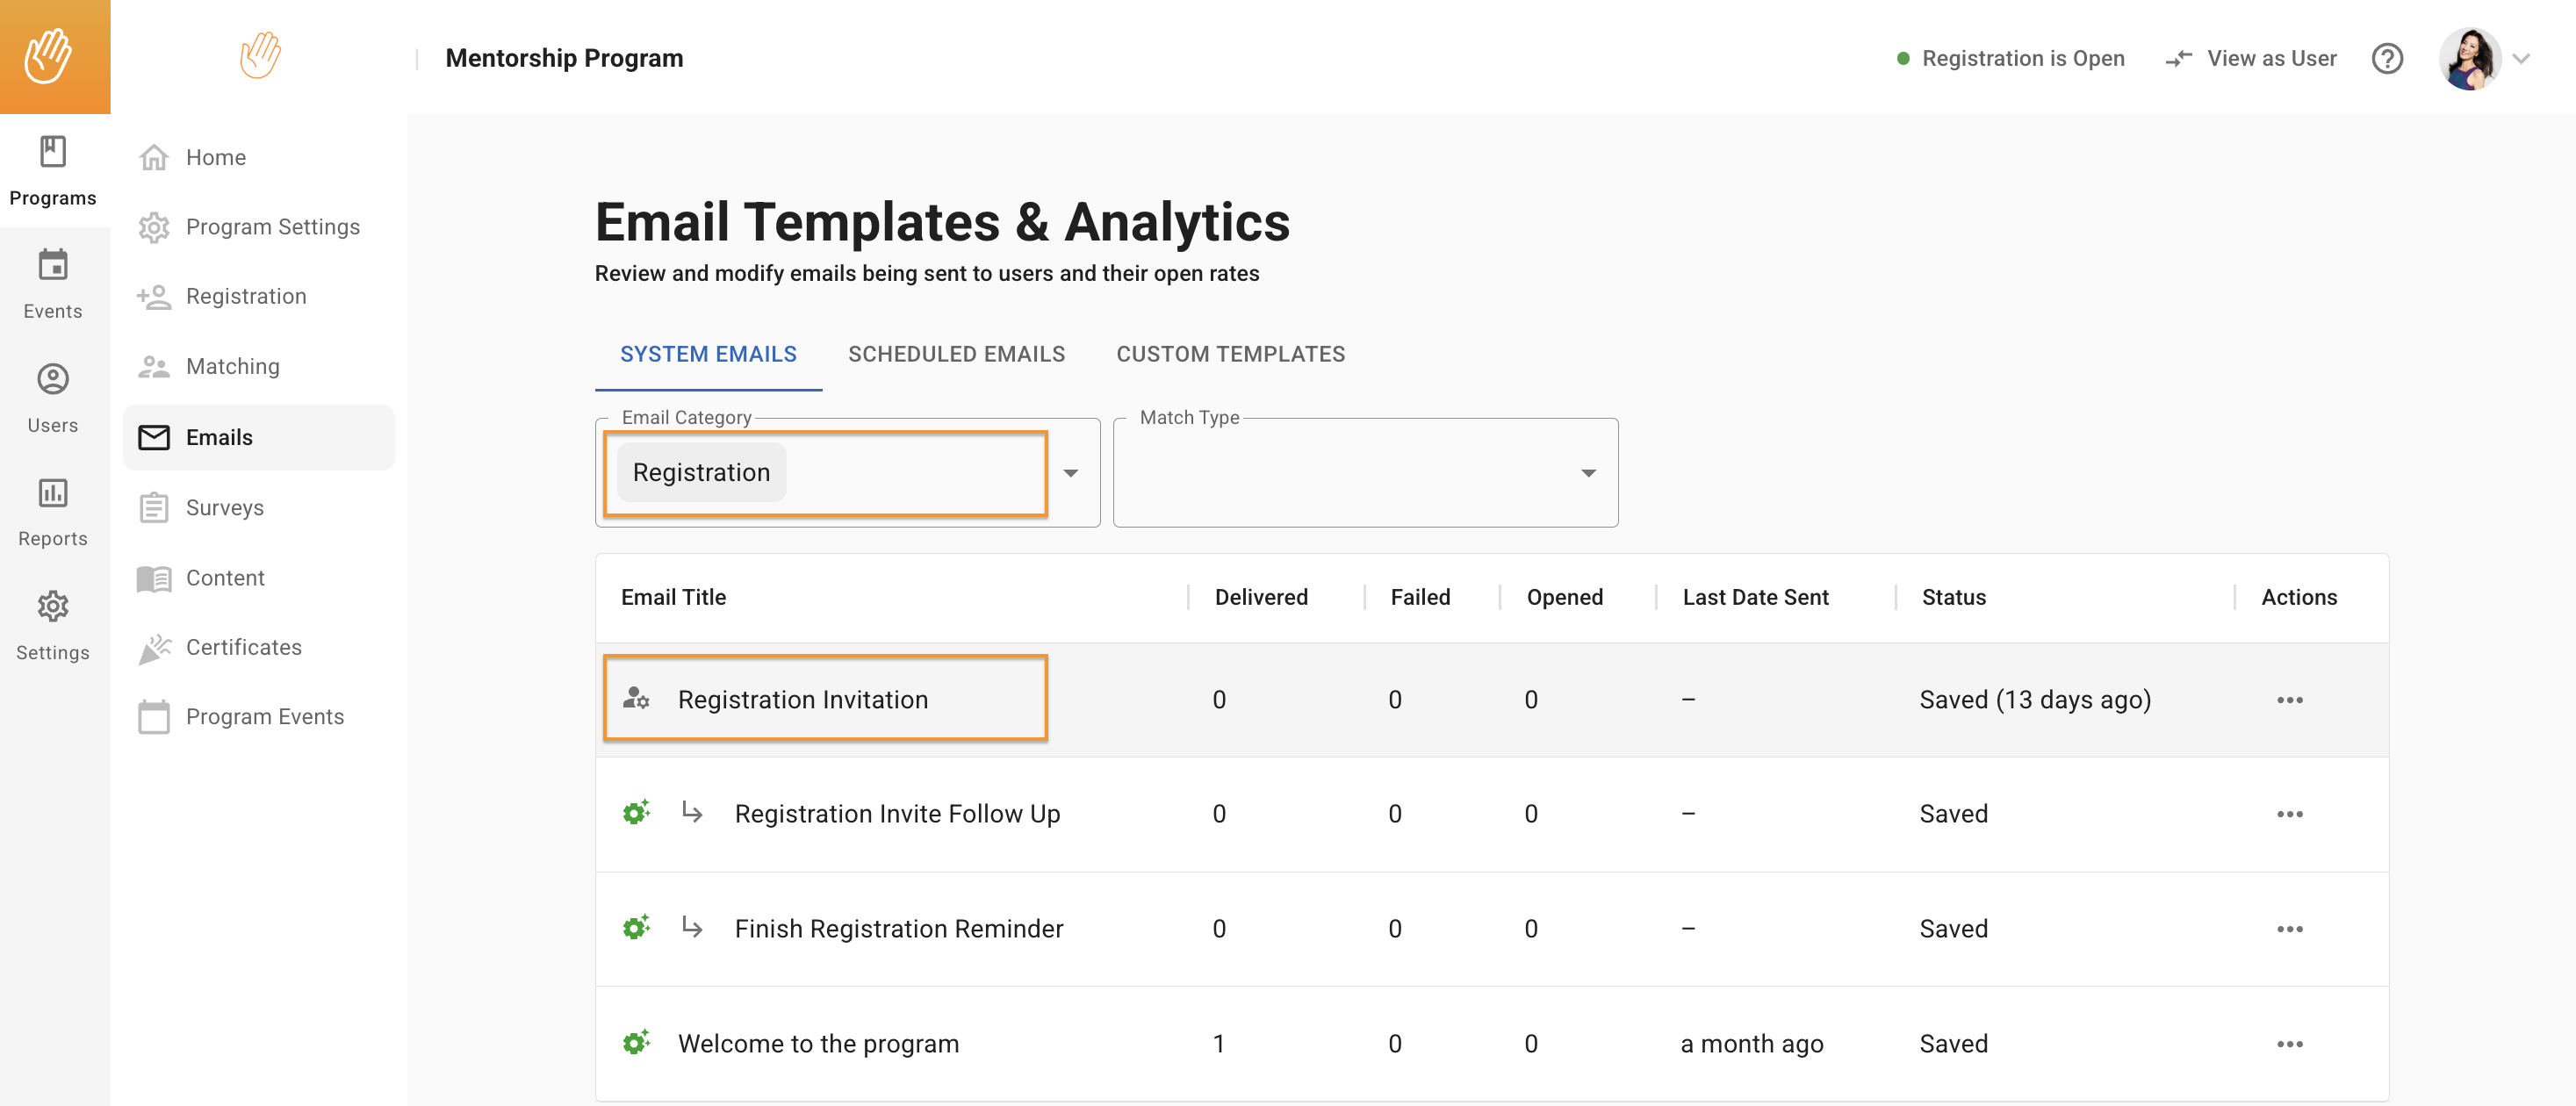Click the Certificates party icon
Viewport: 2576px width, 1106px height.
click(x=154, y=648)
